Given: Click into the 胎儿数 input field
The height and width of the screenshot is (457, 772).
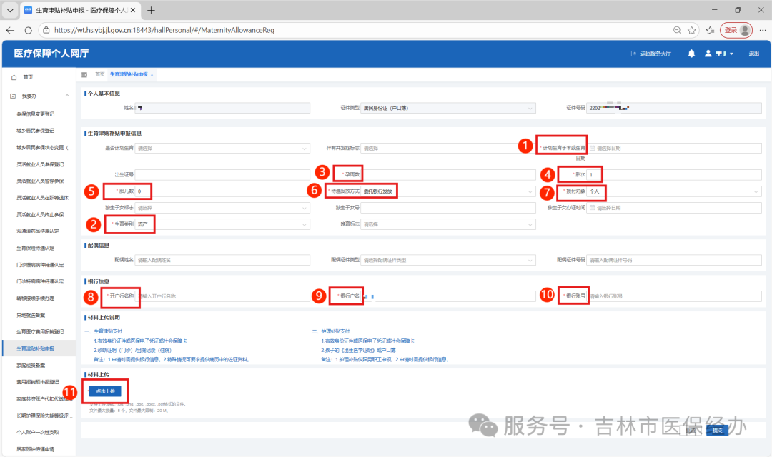Looking at the screenshot, I should pos(222,191).
